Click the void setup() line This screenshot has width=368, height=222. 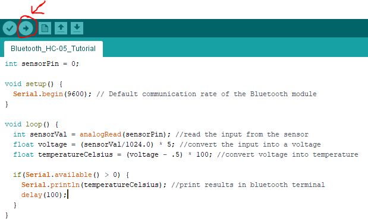(33, 84)
